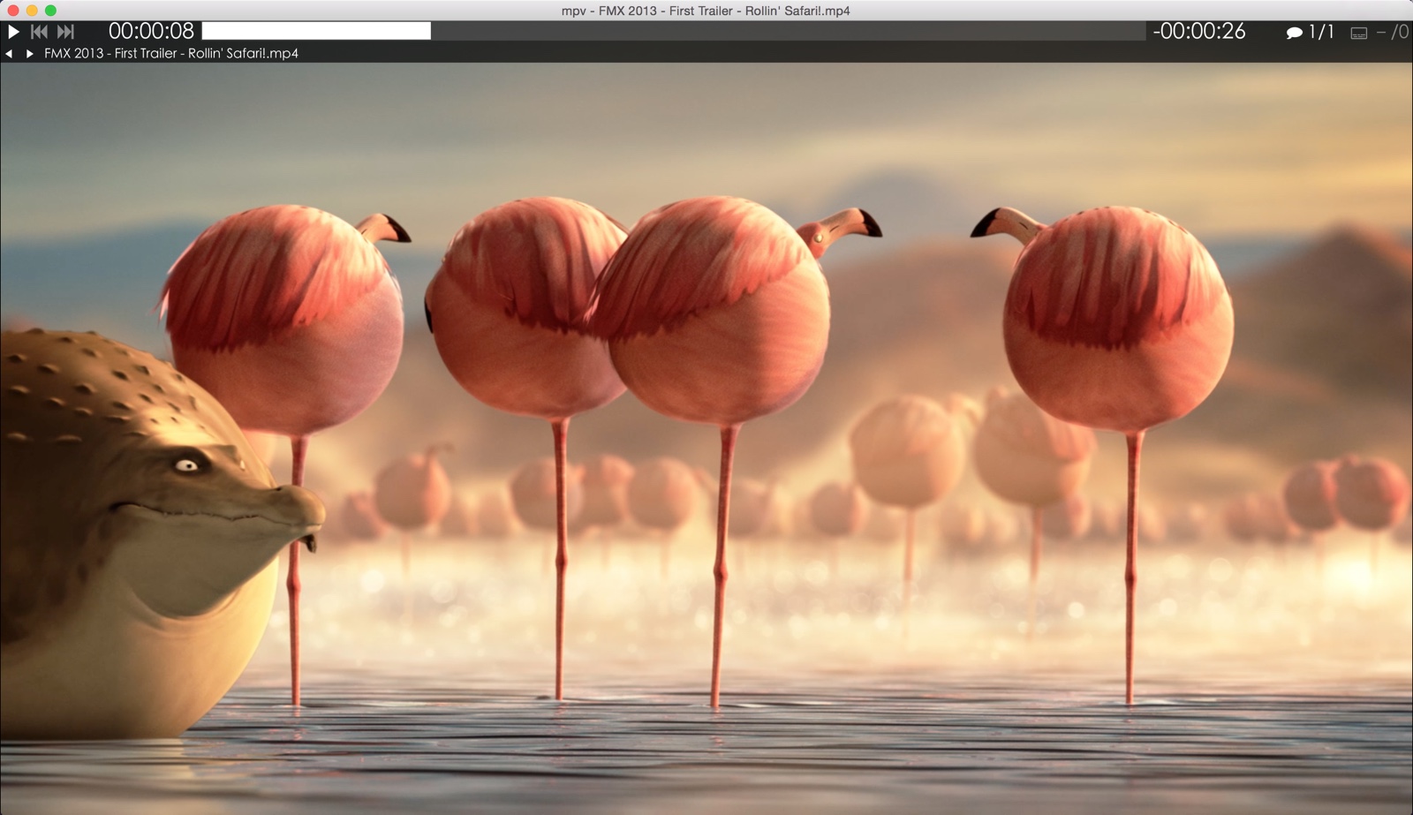Minimize the mpv window
Image resolution: width=1413 pixels, height=815 pixels.
click(x=32, y=11)
